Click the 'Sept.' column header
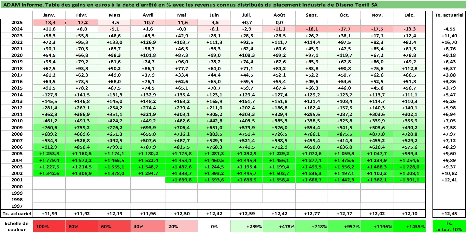The image size is (466, 233). [312, 15]
